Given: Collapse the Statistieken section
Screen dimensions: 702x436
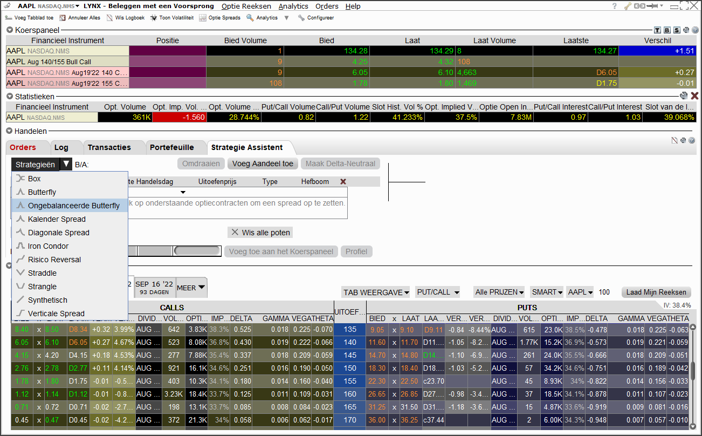Looking at the screenshot, I should point(9,96).
